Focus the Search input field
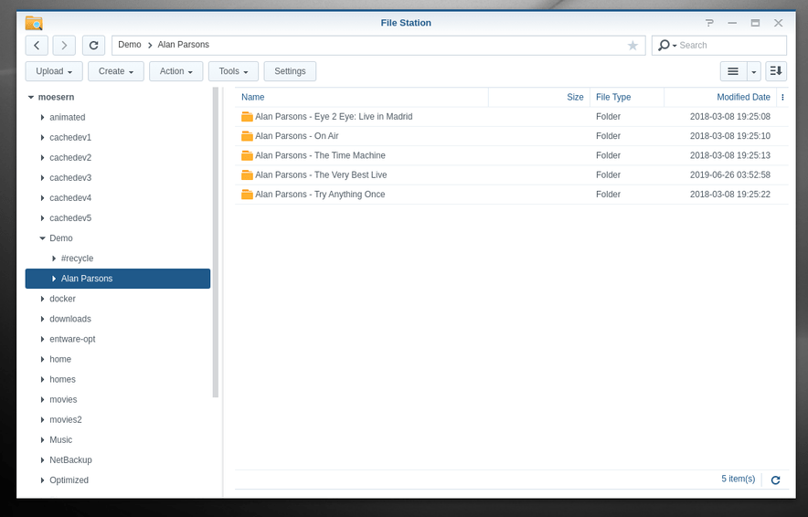This screenshot has width=808, height=517. [730, 46]
